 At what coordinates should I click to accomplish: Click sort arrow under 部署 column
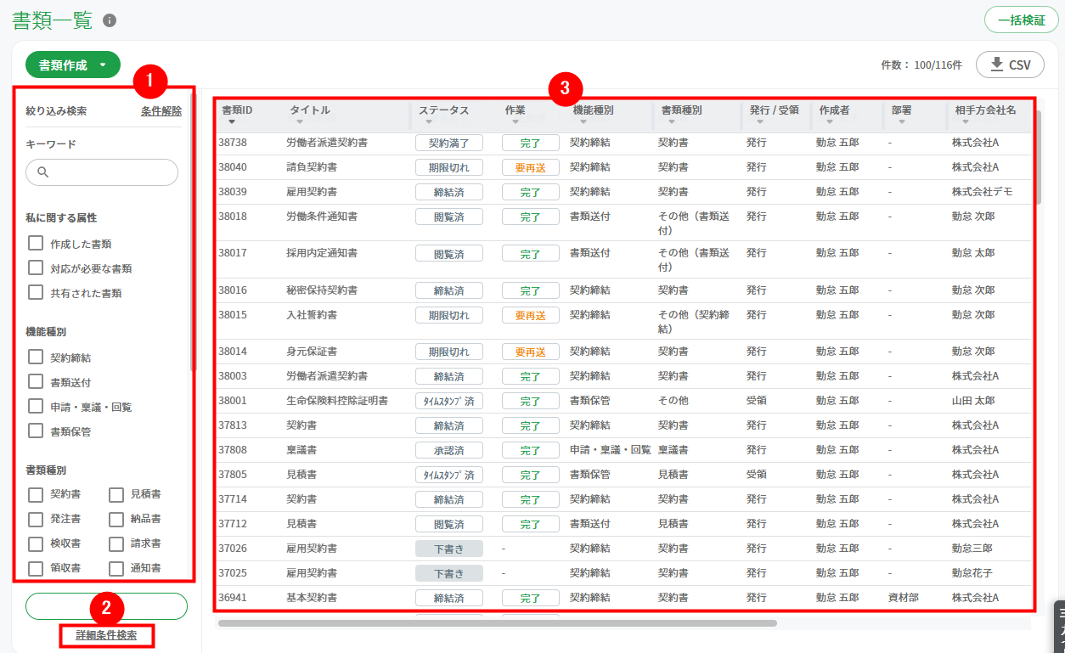[902, 121]
